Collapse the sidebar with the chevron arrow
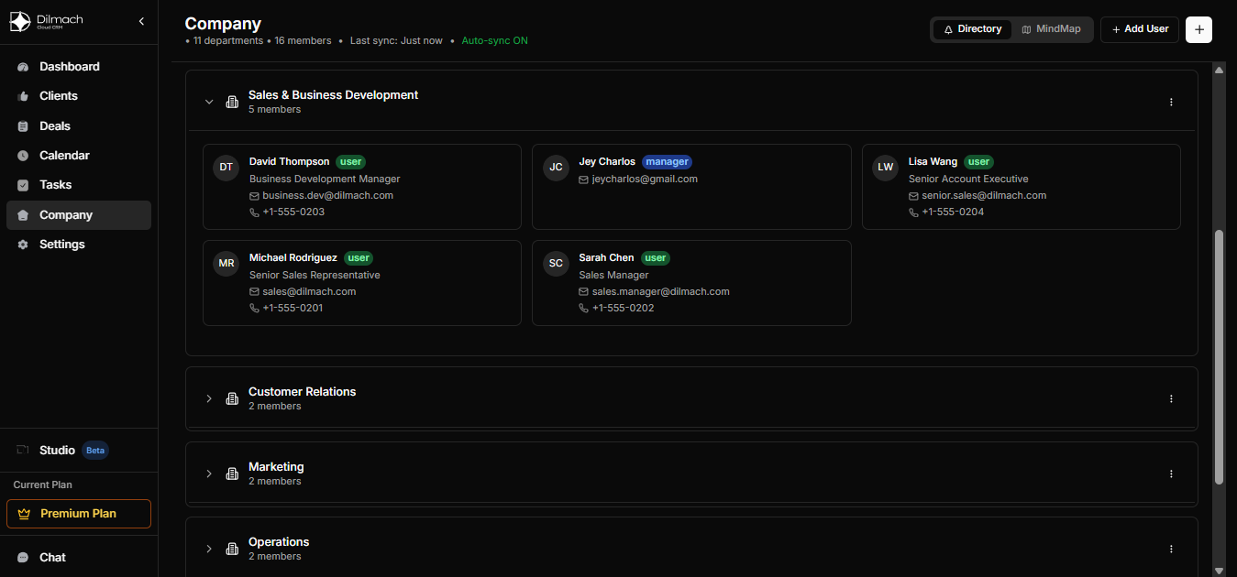Screen dimensions: 1237x577 (x=141, y=21)
